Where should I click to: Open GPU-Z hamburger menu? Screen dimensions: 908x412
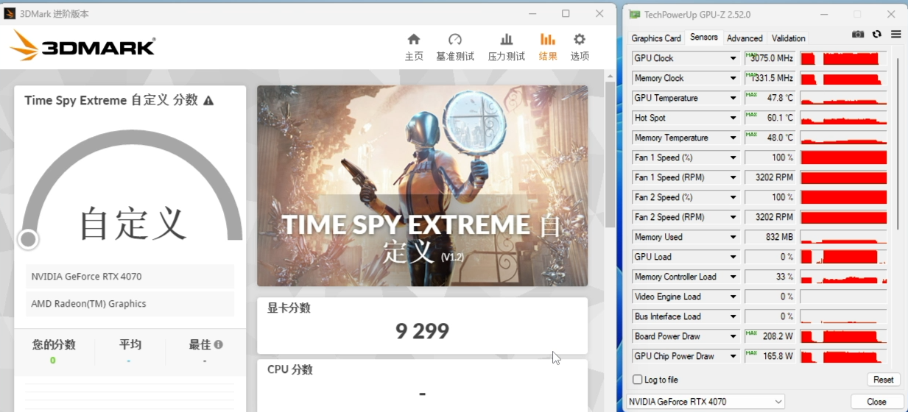(x=895, y=35)
